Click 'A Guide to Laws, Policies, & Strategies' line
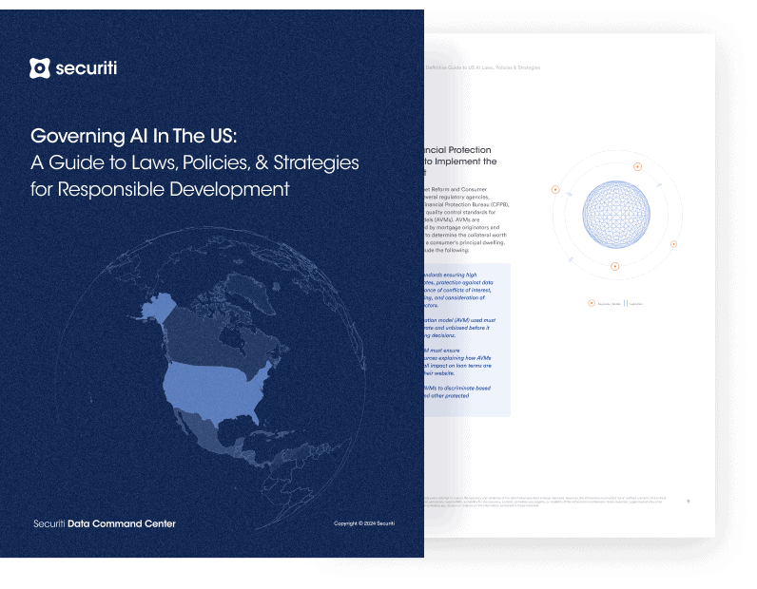This screenshot has height=589, width=757. pos(194,161)
